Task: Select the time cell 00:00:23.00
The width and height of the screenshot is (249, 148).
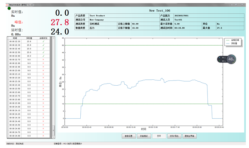Action: [15, 71]
